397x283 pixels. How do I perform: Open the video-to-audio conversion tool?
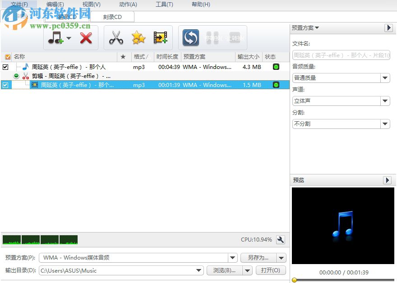point(160,37)
